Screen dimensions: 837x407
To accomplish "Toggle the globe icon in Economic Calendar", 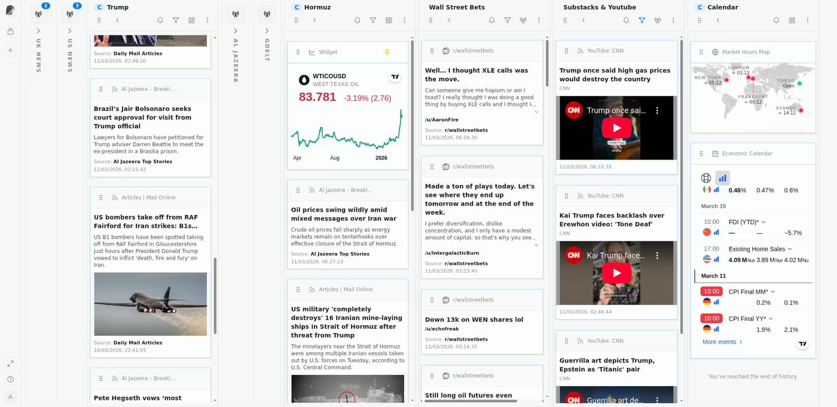I will (x=706, y=178).
